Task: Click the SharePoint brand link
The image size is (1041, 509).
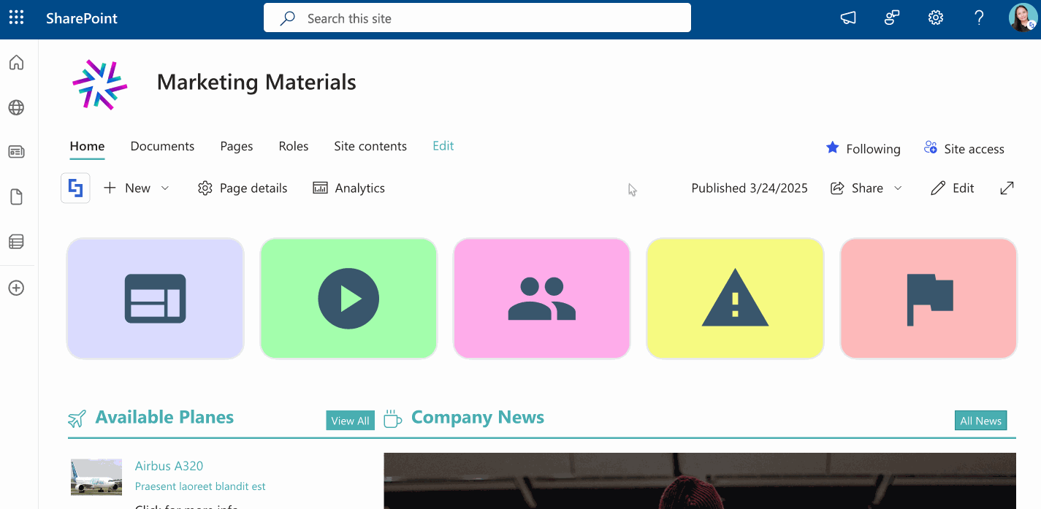Action: 82,19
